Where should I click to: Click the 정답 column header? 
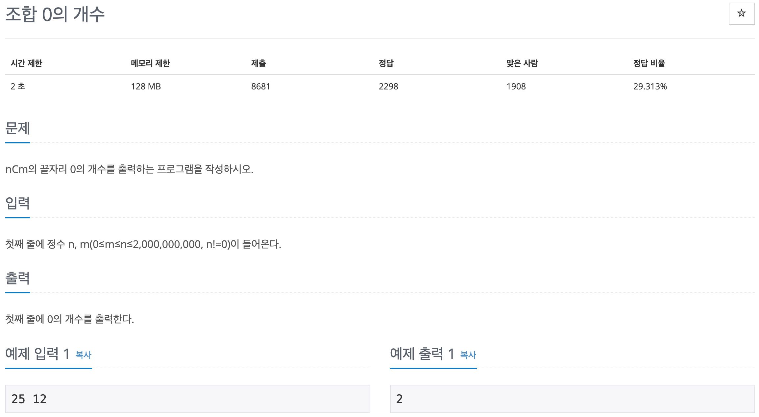point(386,63)
